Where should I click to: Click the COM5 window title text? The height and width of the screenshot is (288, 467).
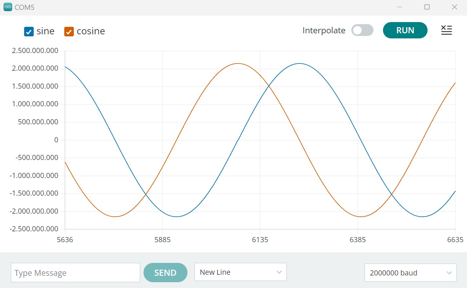(x=24, y=7)
